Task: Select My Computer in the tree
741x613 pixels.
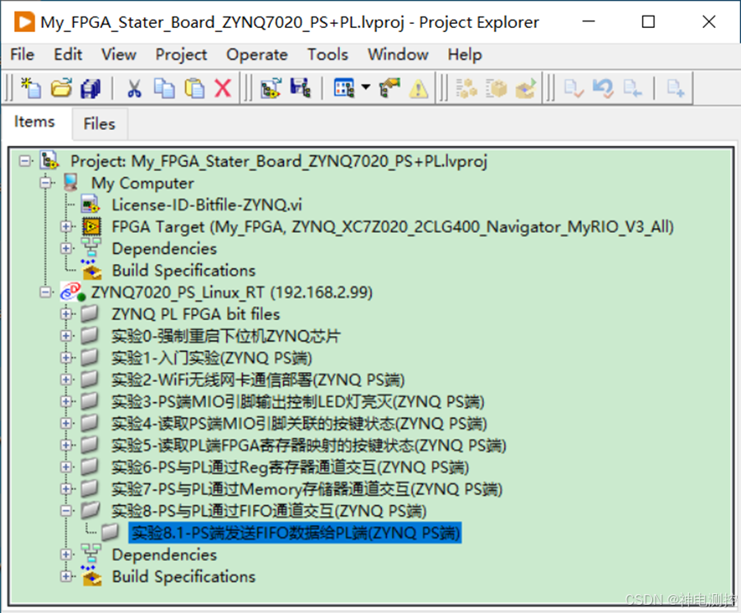Action: (142, 183)
